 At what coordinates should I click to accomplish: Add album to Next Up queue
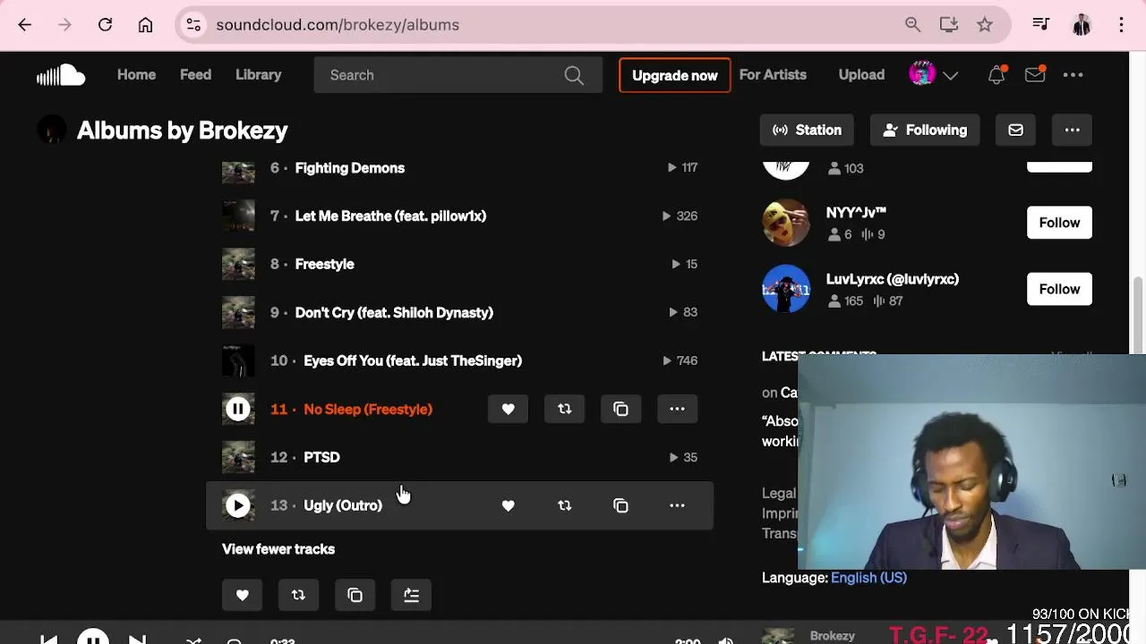coord(411,595)
